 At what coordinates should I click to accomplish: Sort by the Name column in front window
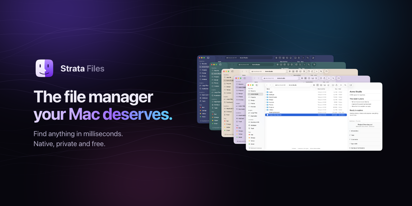pyautogui.click(x=268, y=89)
